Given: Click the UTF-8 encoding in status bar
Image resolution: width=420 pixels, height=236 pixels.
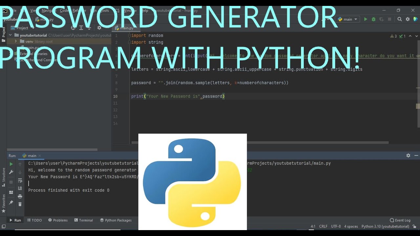Looking at the screenshot, I should pos(336,226).
